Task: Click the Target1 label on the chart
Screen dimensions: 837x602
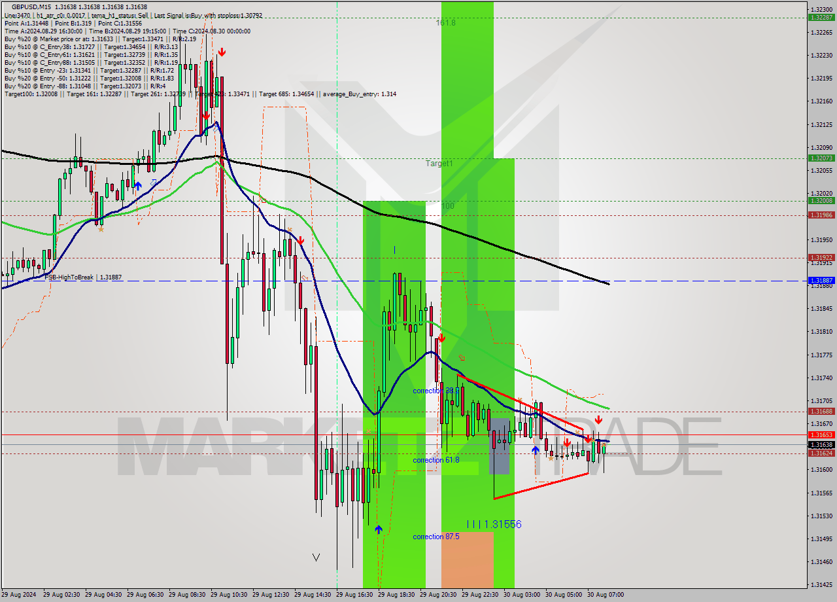Action: pos(439,163)
